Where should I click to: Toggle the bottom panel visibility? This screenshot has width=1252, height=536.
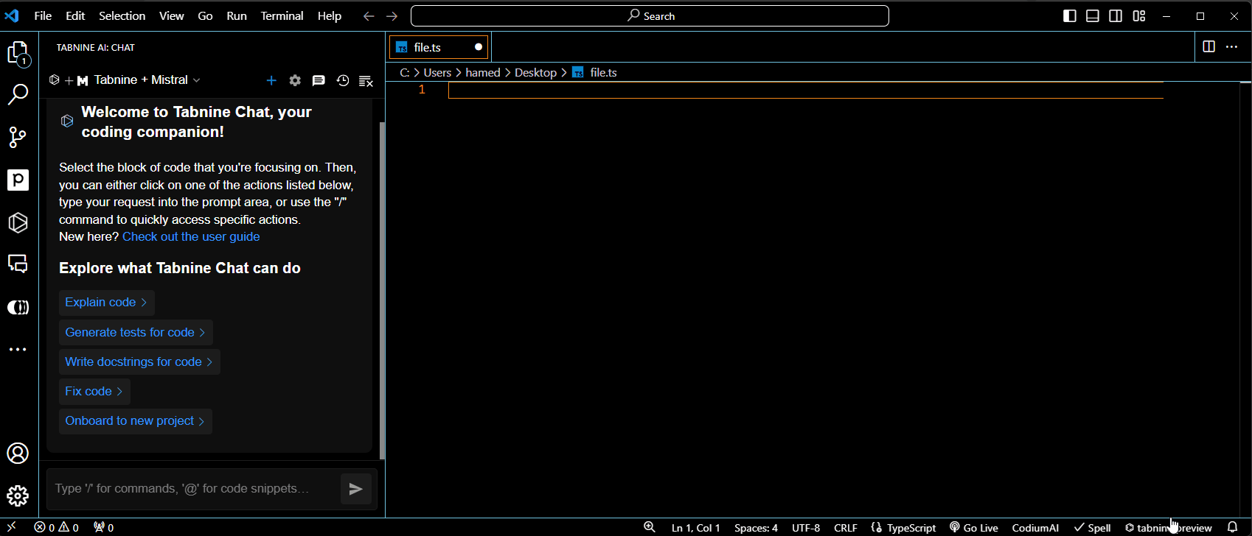pos(1093,16)
